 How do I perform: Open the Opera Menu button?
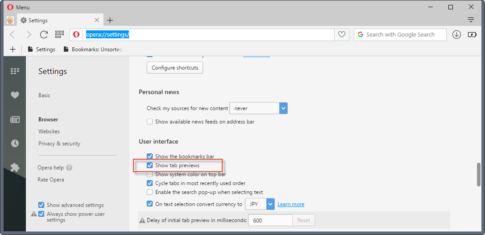[x=18, y=7]
